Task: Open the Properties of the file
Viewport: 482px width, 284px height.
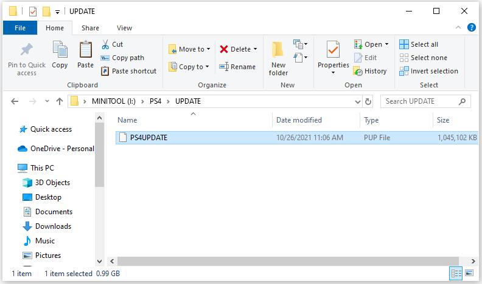Action: [334, 54]
